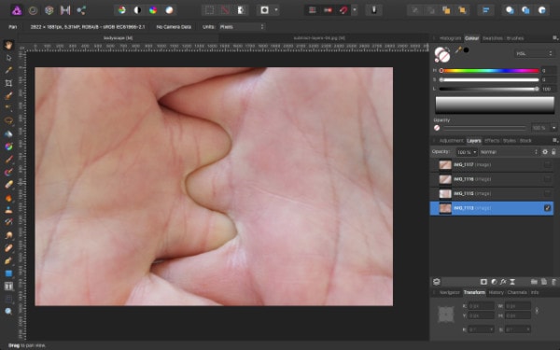Click the colour picker eyedropper in Colour panel
560x350 pixels.
(458, 50)
